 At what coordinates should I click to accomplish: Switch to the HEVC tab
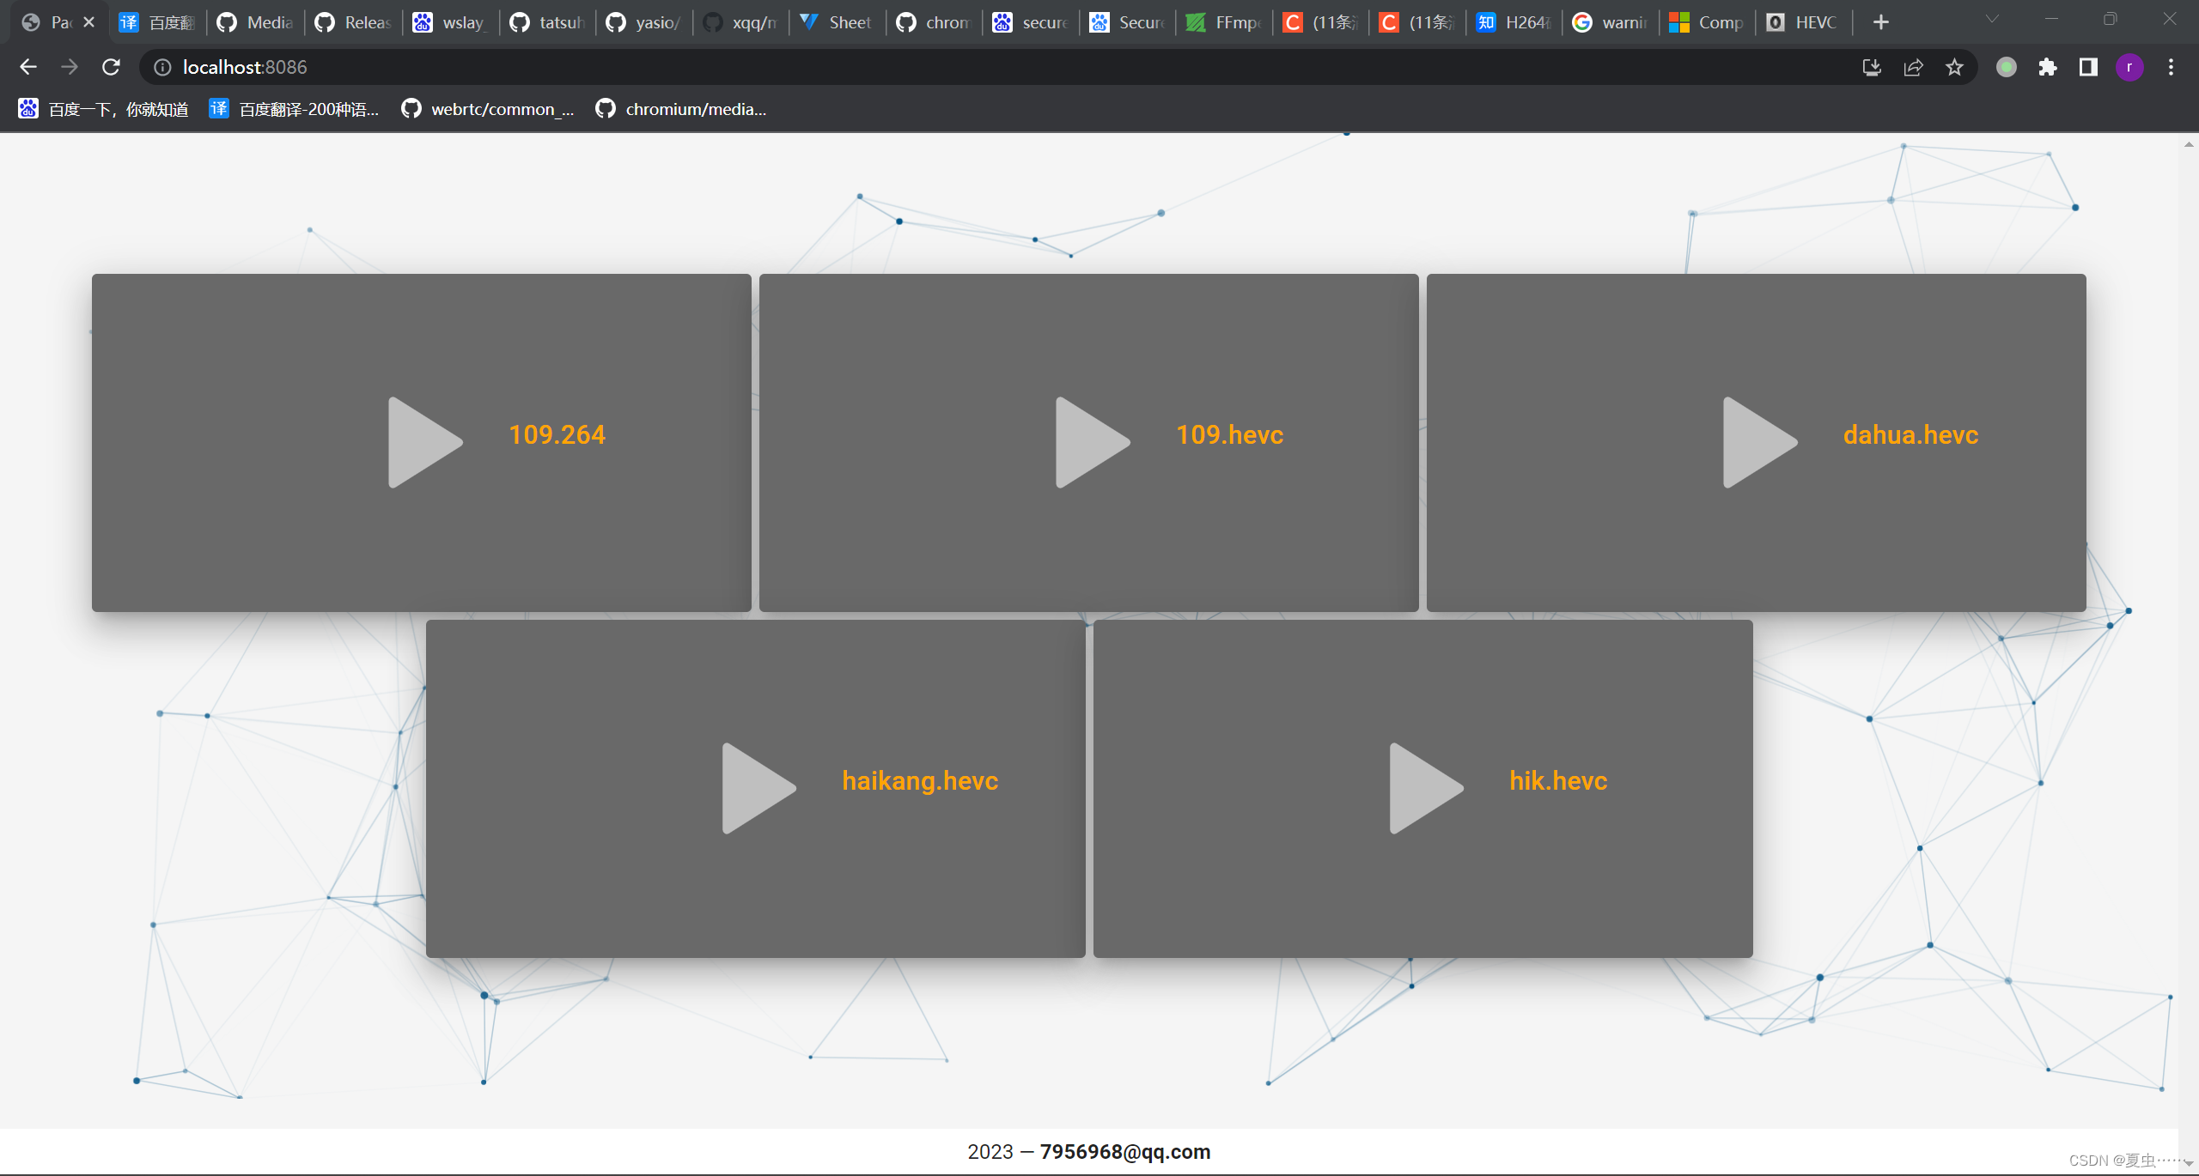point(1804,22)
